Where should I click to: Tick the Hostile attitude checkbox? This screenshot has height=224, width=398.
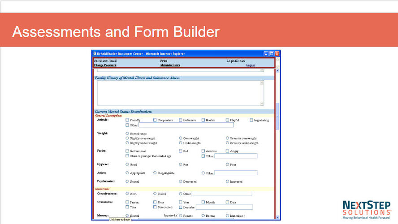(x=203, y=120)
